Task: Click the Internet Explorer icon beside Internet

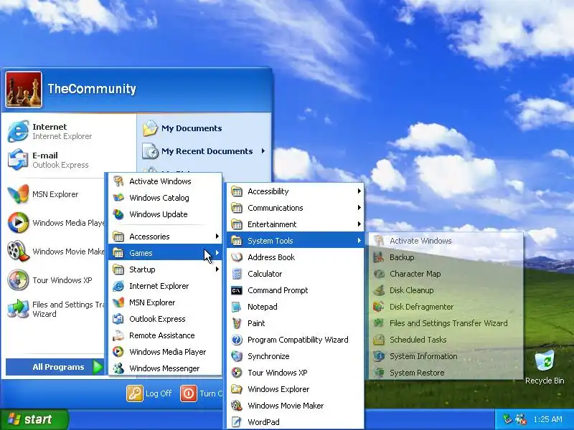Action: click(x=18, y=131)
